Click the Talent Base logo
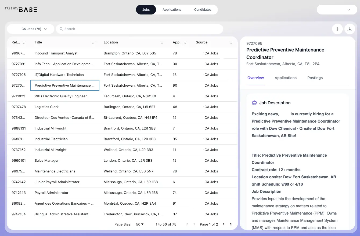The height and width of the screenshot is (236, 360). (21, 9)
